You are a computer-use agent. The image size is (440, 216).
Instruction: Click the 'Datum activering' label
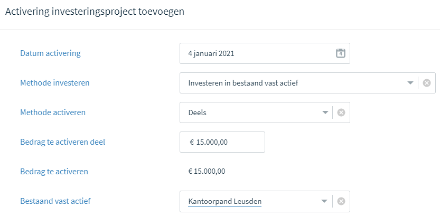pos(50,53)
